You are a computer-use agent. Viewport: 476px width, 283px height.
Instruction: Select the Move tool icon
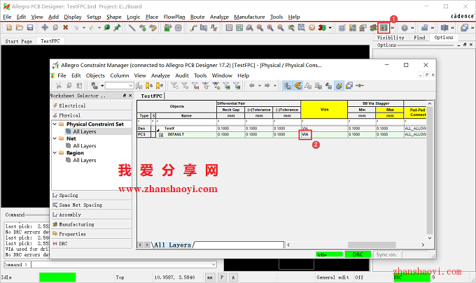coord(45,27)
